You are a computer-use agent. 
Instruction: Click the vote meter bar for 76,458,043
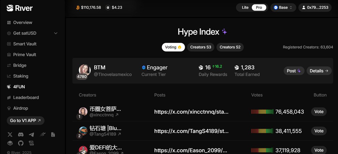coord(262,112)
